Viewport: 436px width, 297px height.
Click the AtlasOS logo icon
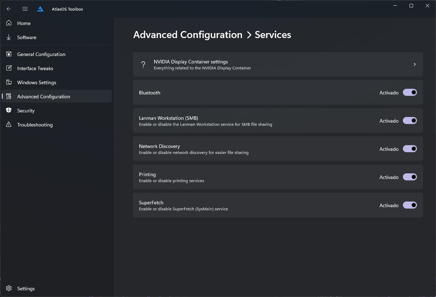[40, 9]
